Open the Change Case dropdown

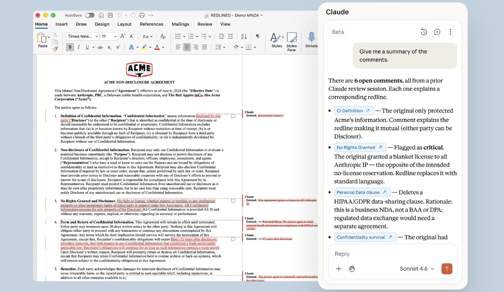147,36
